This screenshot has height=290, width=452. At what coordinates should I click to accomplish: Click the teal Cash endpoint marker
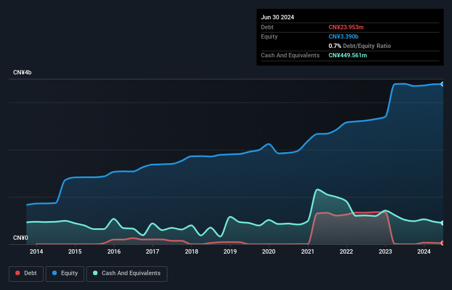[x=443, y=223]
